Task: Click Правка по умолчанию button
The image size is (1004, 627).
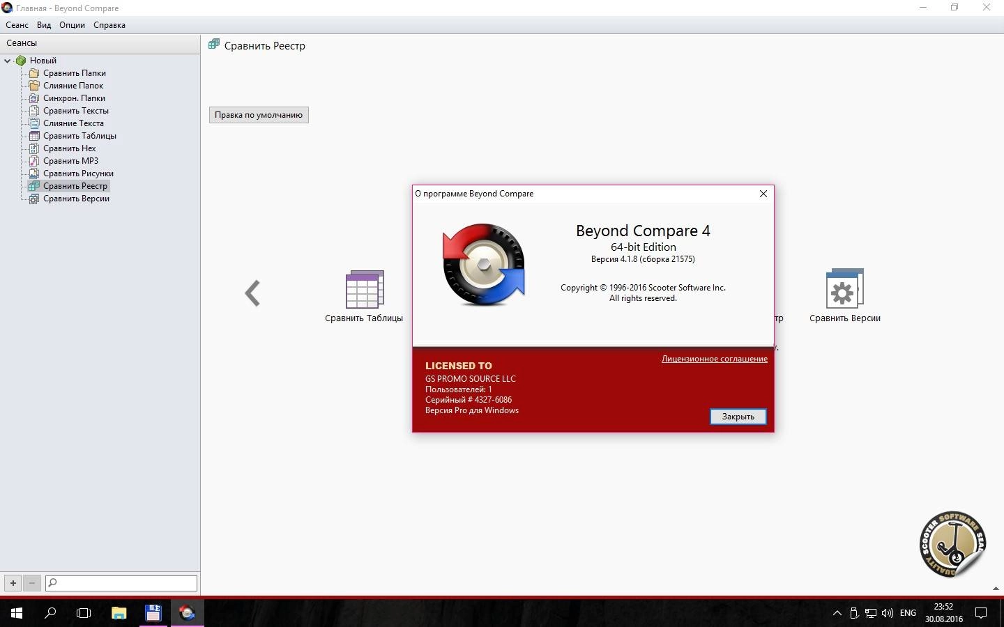Action: click(259, 115)
